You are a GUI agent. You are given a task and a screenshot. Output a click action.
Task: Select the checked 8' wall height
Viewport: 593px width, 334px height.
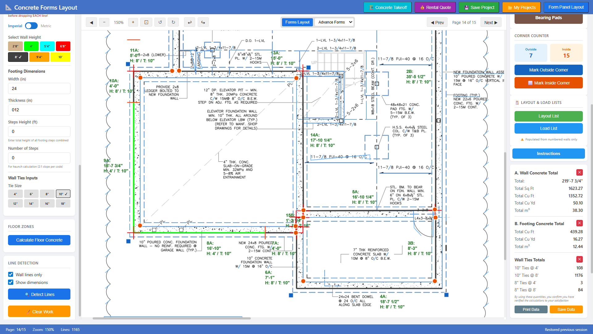pyautogui.click(x=18, y=57)
